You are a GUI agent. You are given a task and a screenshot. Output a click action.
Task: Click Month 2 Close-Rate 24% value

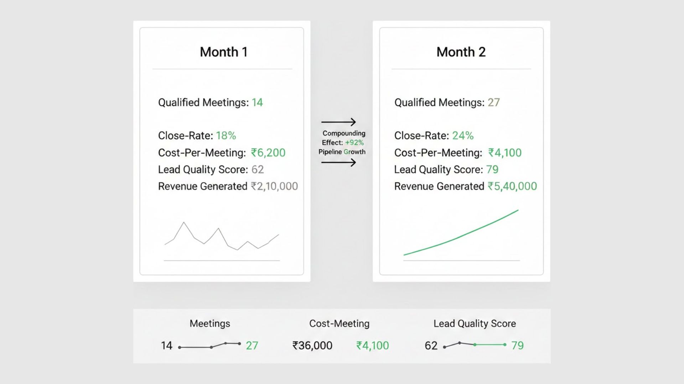(463, 135)
